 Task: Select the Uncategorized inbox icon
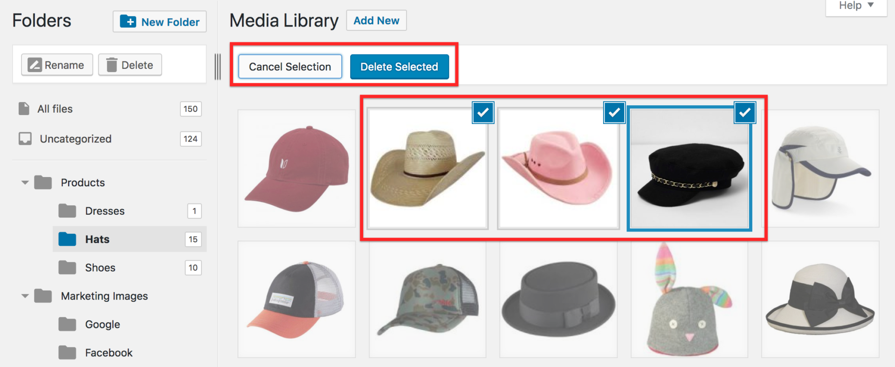point(25,139)
